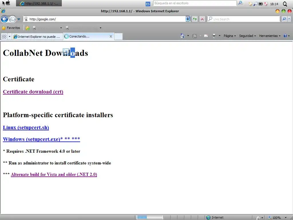Click the 'Run as administrator' note text

click(60, 163)
